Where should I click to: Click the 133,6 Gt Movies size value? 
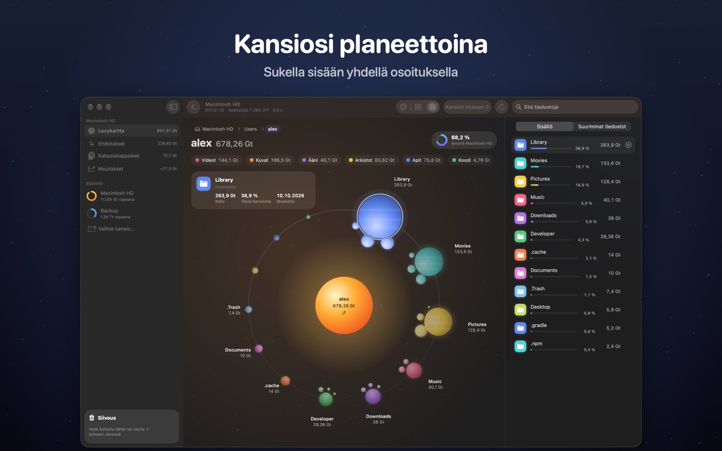[610, 163]
